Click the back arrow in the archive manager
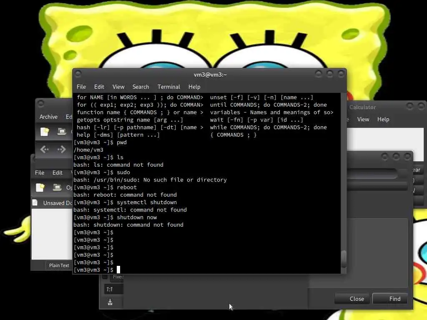 click(44, 149)
